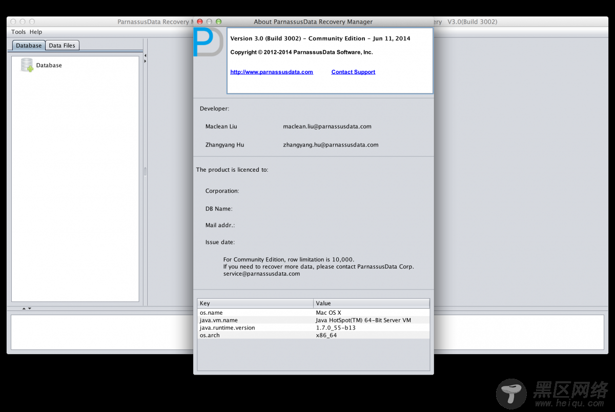Open the Help menu

pos(36,32)
